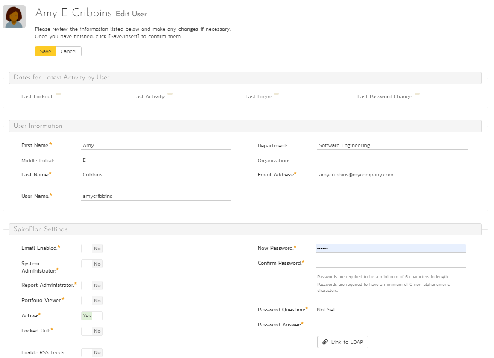Enable the Portfolio Viewer toggle
494x358 pixels.
point(92,301)
